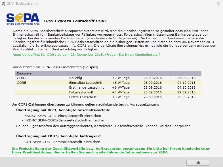Click the 'Bei den Eigenschaften des Auftraggeberkontos' sentence
Screen dimensions: 223x167
104,126
